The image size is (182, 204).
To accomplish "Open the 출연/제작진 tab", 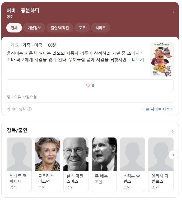I will point(60,28).
